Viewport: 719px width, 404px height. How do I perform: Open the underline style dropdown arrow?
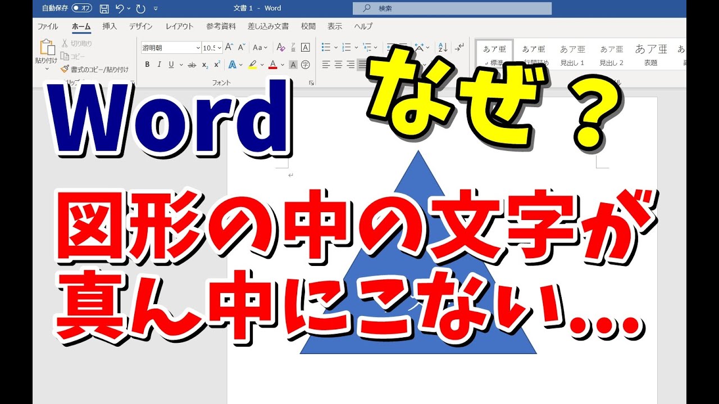coord(181,65)
